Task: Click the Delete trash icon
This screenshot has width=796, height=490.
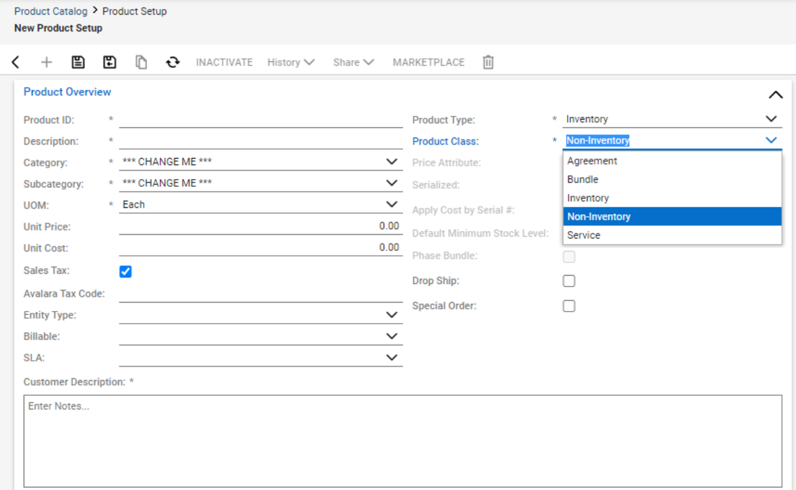Action: 488,62
